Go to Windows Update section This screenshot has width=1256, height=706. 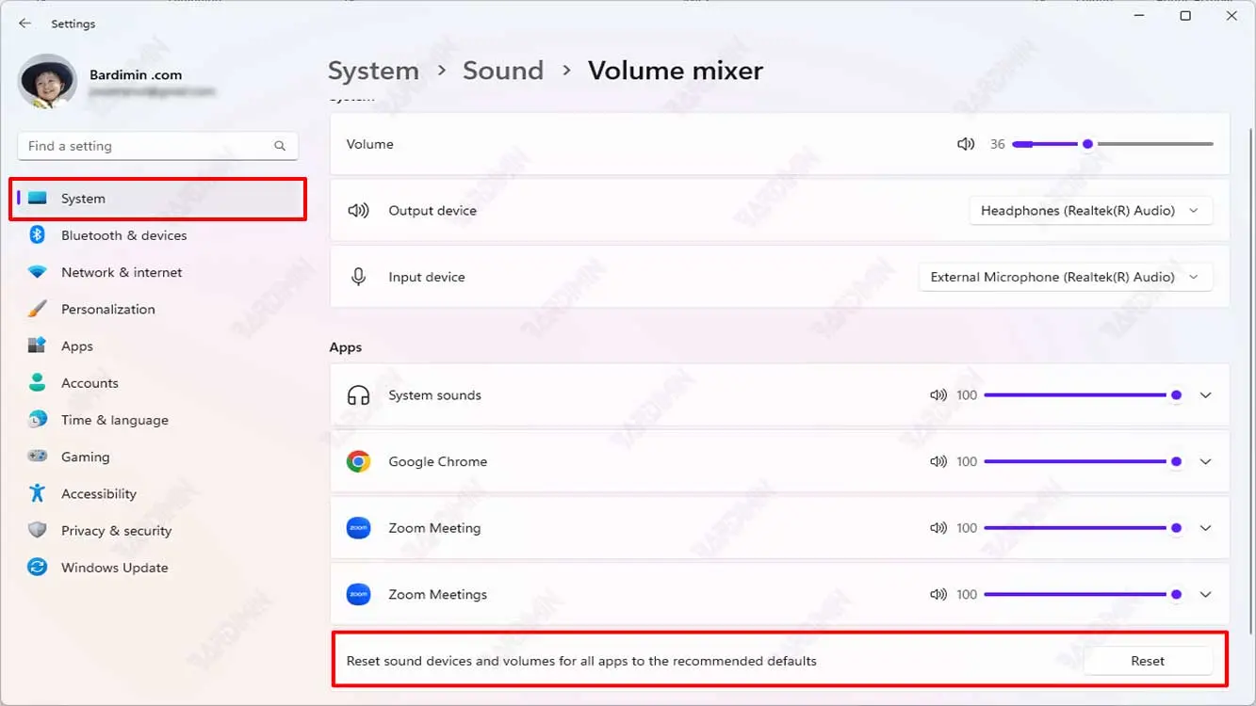pos(114,568)
